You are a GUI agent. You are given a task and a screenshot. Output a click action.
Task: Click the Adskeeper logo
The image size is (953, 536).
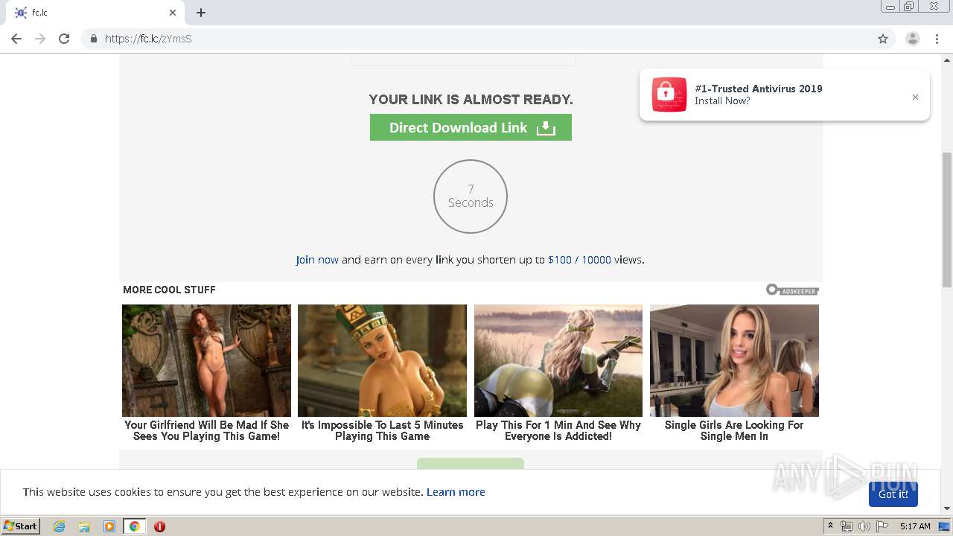[x=792, y=290]
